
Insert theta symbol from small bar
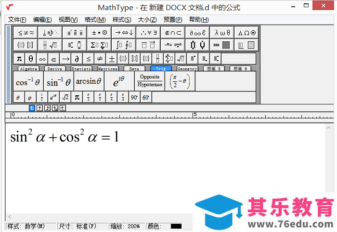click(x=31, y=58)
